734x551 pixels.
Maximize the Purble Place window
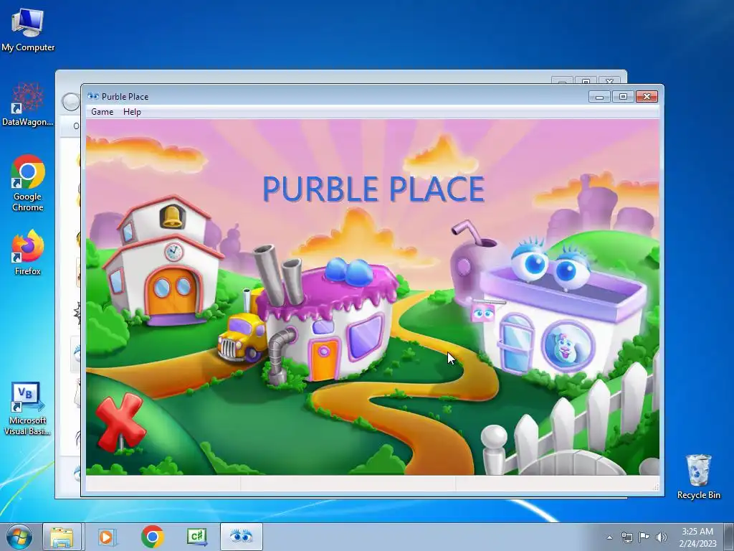[623, 97]
